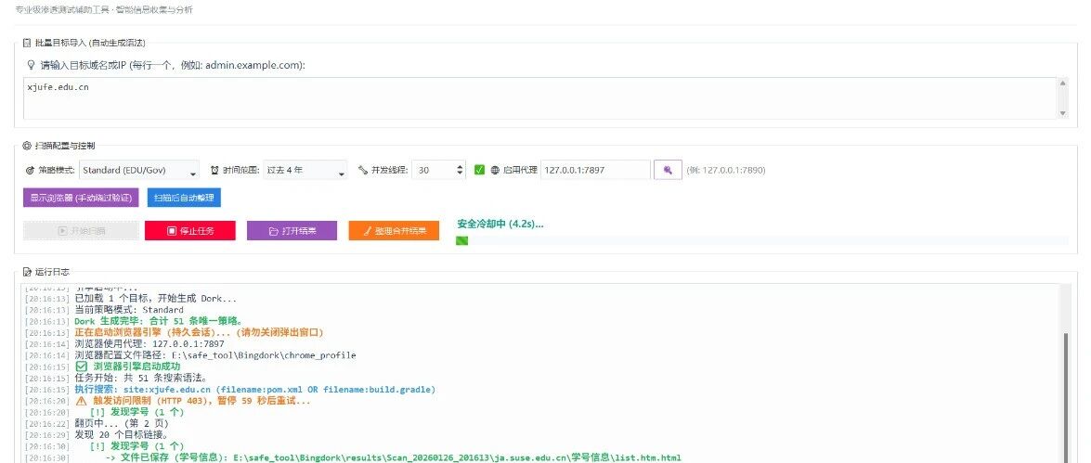Click the alarm clock icon beside 时间范围
This screenshot has width=1091, height=463.
[214, 170]
